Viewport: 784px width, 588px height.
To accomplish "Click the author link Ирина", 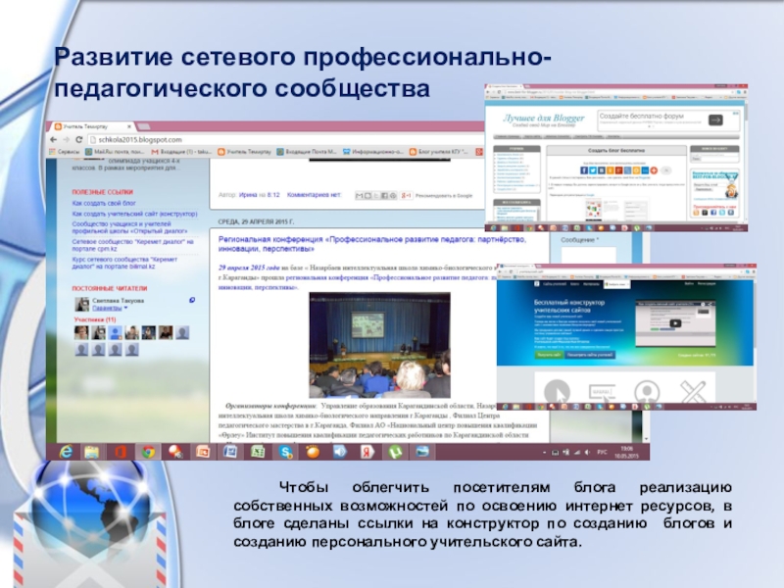I will coord(248,195).
